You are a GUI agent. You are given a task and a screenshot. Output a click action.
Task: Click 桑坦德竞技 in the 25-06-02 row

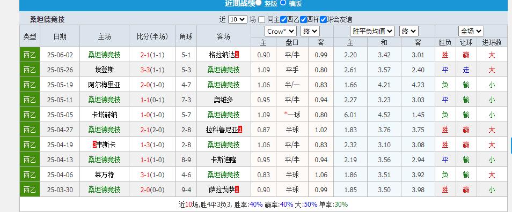tap(105, 55)
